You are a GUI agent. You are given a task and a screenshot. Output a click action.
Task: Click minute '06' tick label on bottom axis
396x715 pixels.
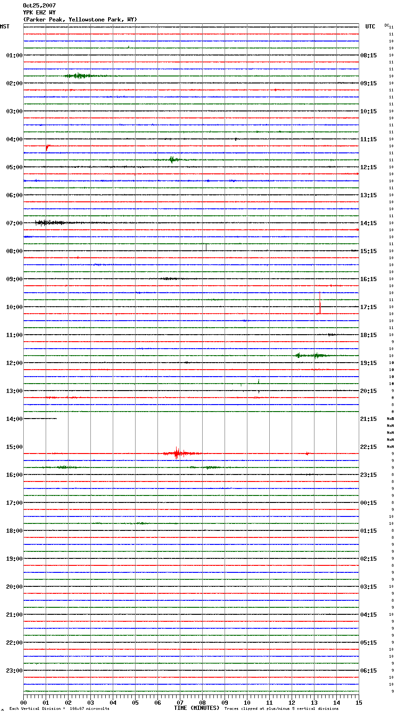[157, 702]
